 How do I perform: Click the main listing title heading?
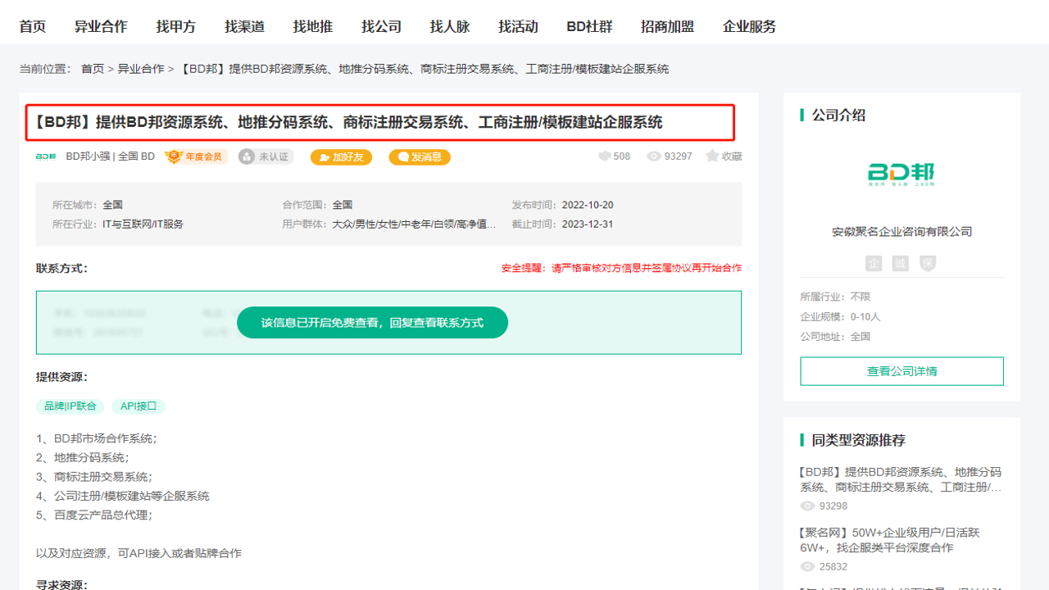(348, 122)
